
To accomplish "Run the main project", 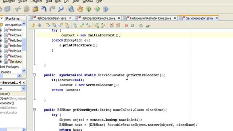I will pyautogui.click(x=88, y=9).
